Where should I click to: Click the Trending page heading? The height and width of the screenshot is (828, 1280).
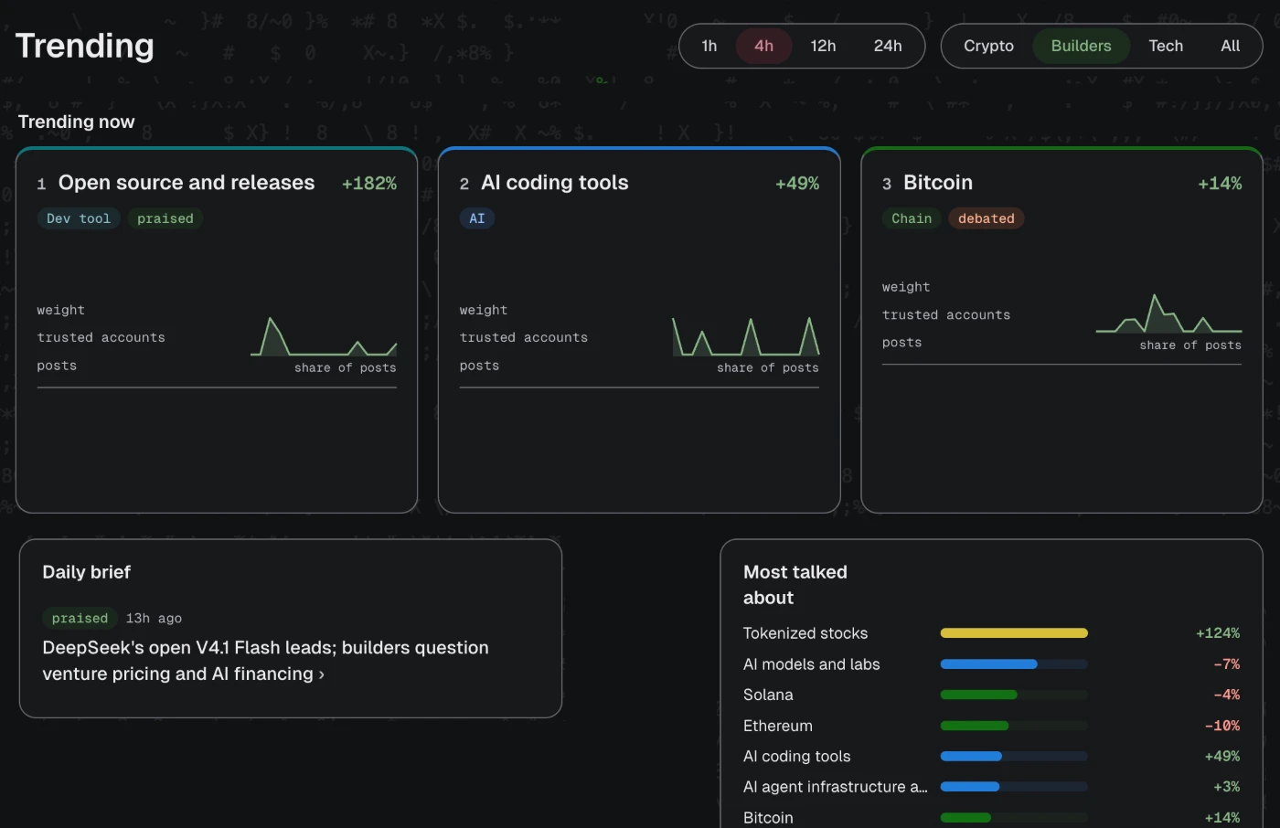pos(85,46)
